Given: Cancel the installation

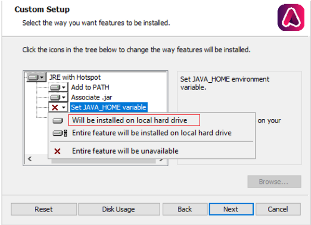Looking at the screenshot, I should point(278,209).
